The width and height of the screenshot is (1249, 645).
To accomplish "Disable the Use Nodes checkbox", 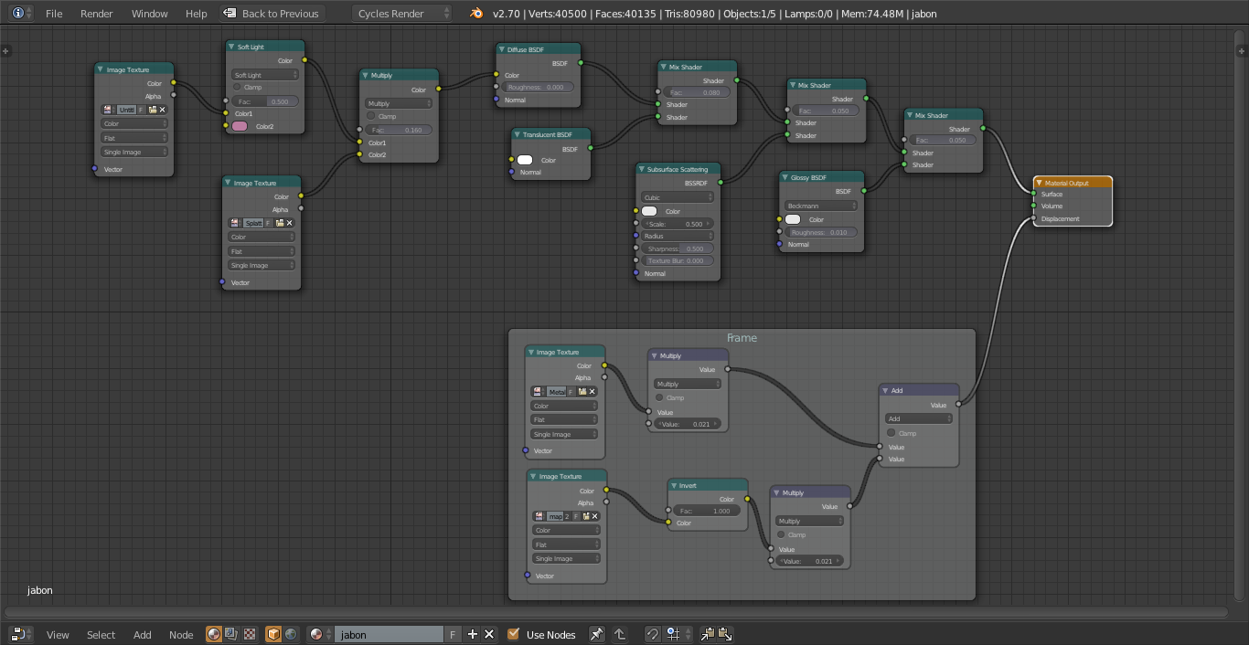I will click(x=513, y=634).
